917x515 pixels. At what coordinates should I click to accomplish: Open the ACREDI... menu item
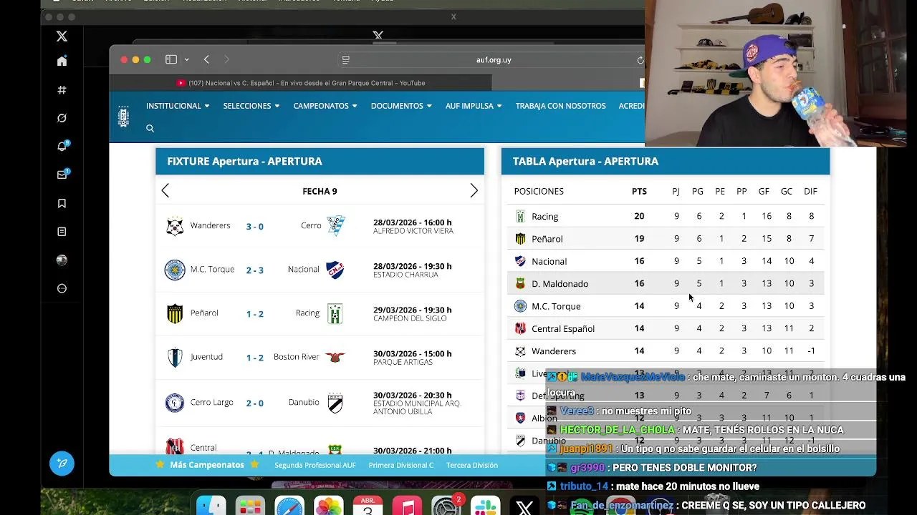click(x=631, y=106)
